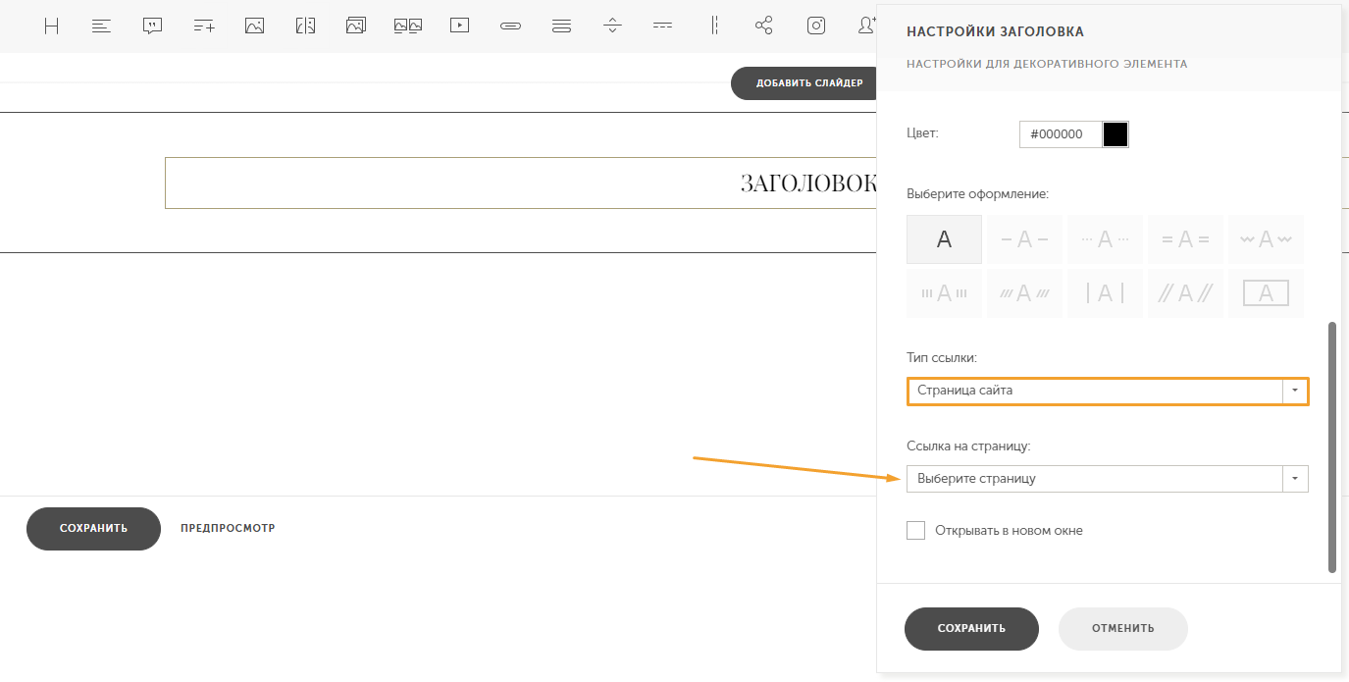Open 'Тип ссылки' dropdown showing Страница сайта
The height and width of the screenshot is (682, 1349).
point(1108,391)
